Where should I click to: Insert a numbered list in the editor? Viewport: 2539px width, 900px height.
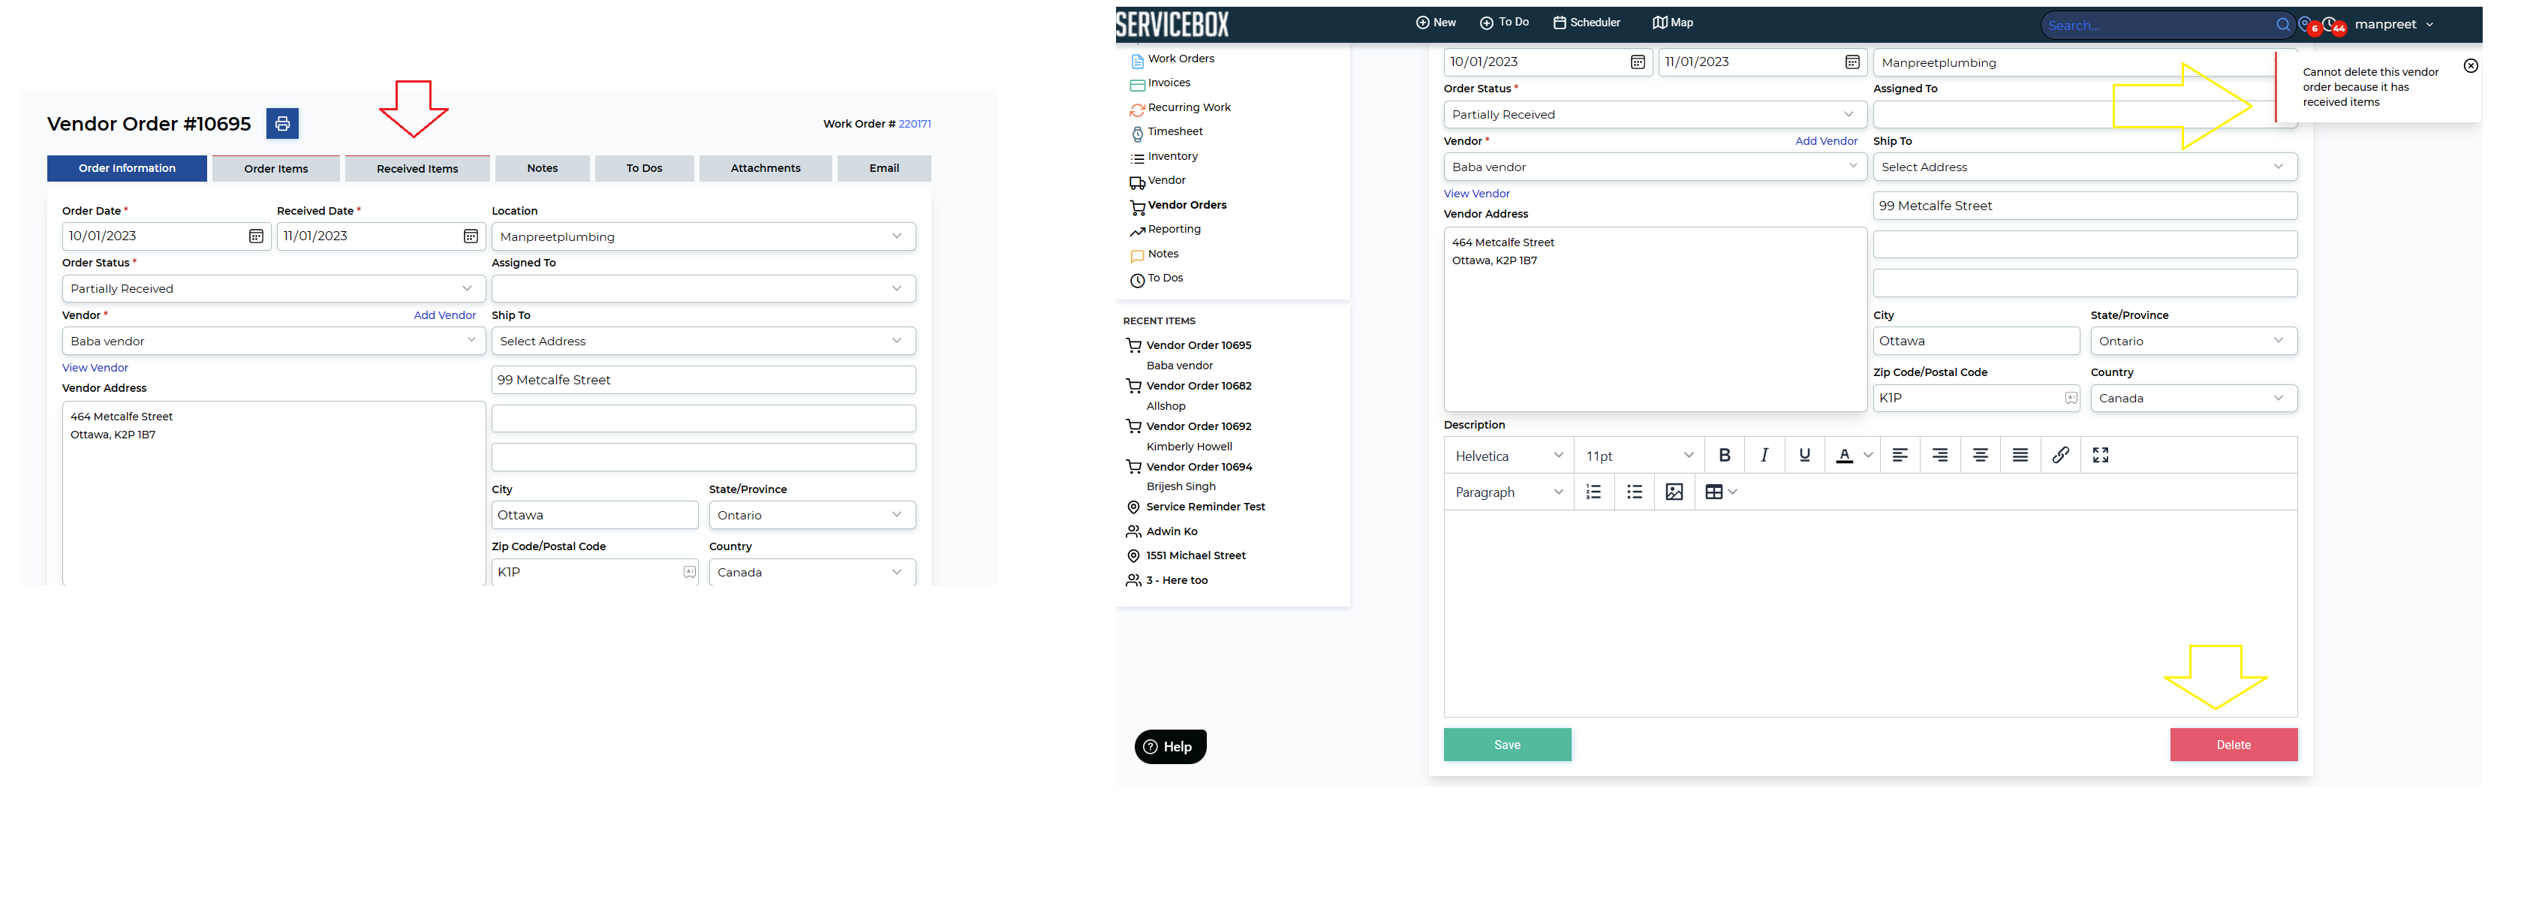tap(1593, 492)
